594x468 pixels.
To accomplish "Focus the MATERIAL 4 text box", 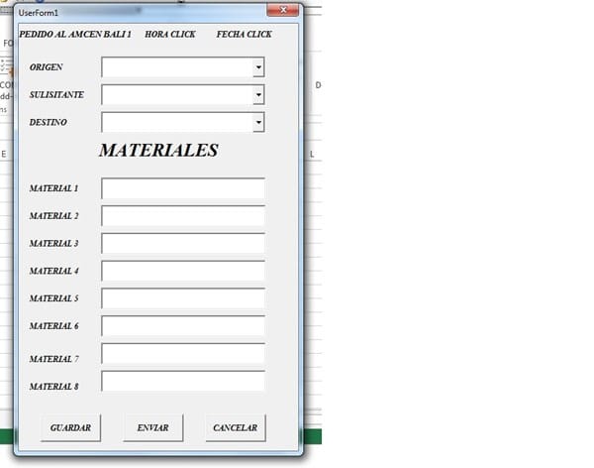I will tap(183, 271).
